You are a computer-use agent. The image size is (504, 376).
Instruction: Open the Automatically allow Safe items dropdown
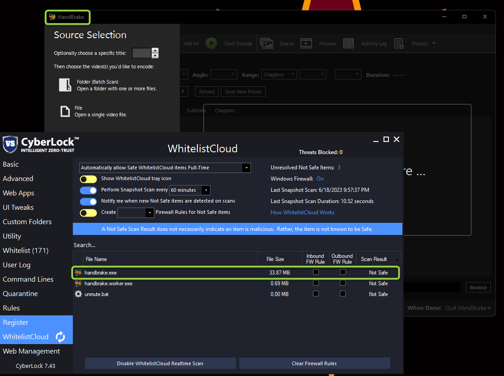pyautogui.click(x=246, y=168)
